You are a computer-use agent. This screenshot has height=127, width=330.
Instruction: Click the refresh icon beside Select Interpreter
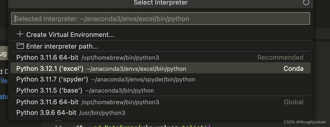coord(306,3)
